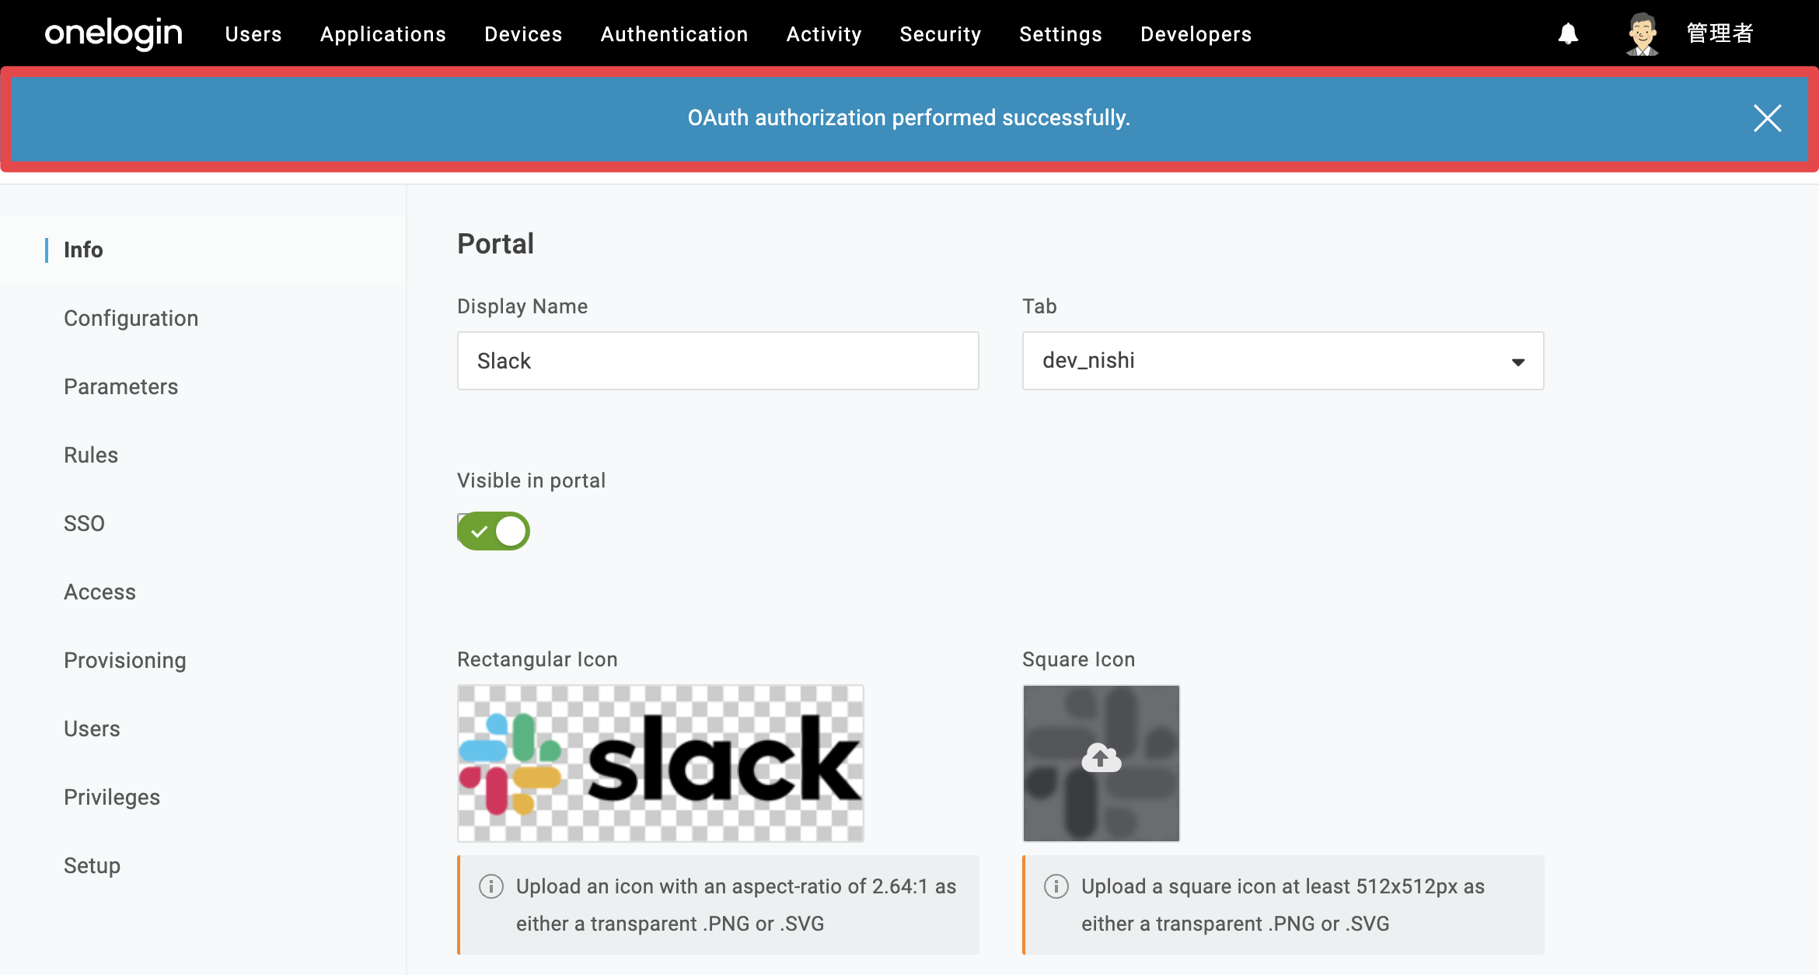Open the Activity menu
Screen dimensions: 1819x975
pyautogui.click(x=824, y=34)
